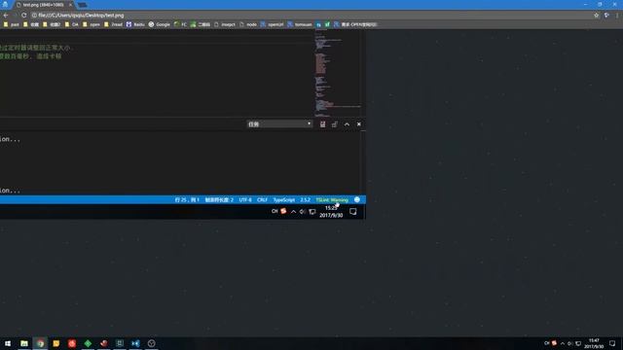This screenshot has width=623, height=350.
Task: Click the extension icon beside the star
Action: pos(606,16)
